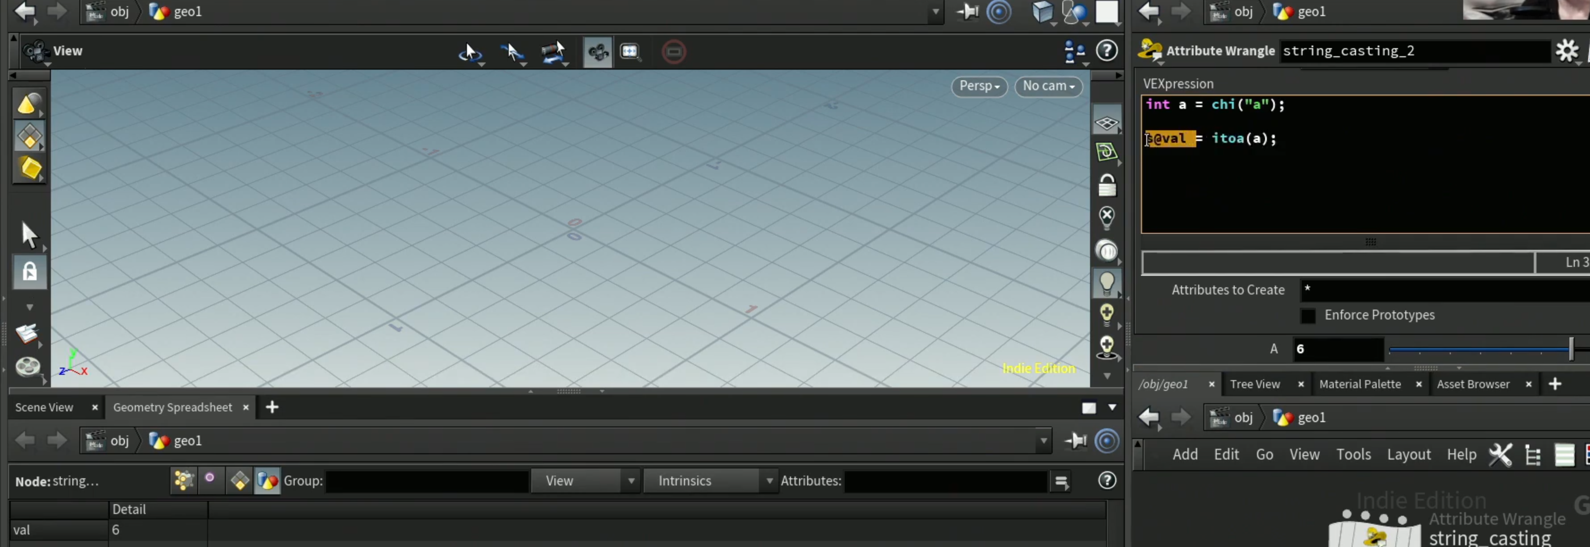Enable the Enforce Prototypes checkbox
This screenshot has width=1590, height=547.
[x=1307, y=315]
